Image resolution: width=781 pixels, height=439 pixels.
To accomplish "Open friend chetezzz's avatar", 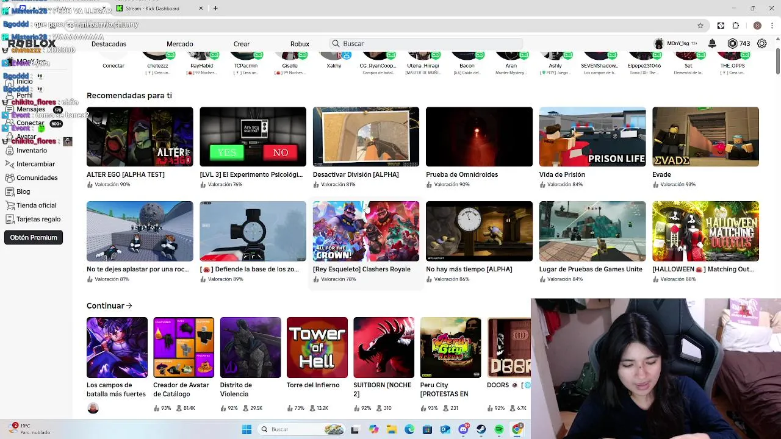I will [157, 56].
